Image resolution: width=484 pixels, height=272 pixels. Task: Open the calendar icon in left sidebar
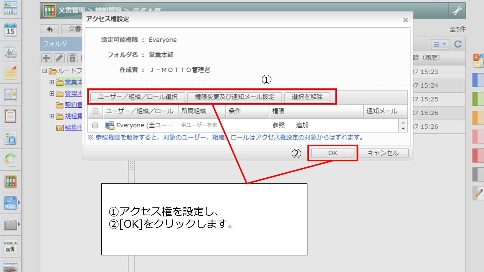coord(11,29)
